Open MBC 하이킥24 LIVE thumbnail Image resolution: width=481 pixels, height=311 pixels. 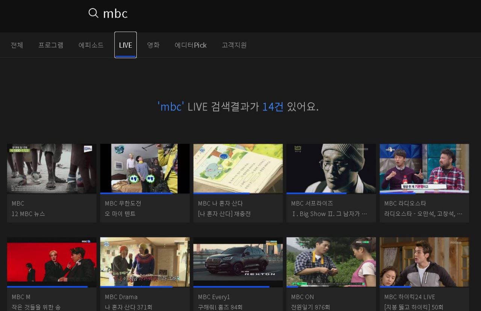(424, 262)
